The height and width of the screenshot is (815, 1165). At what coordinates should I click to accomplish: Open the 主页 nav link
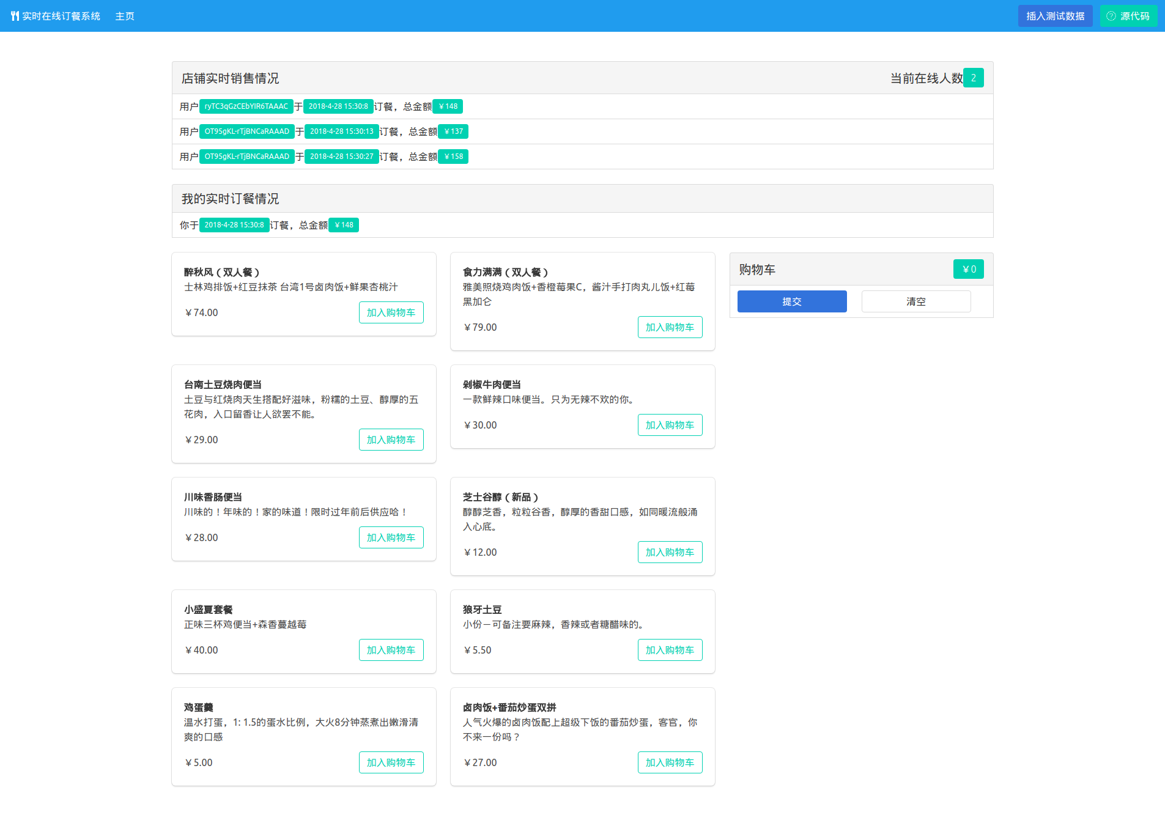click(125, 16)
